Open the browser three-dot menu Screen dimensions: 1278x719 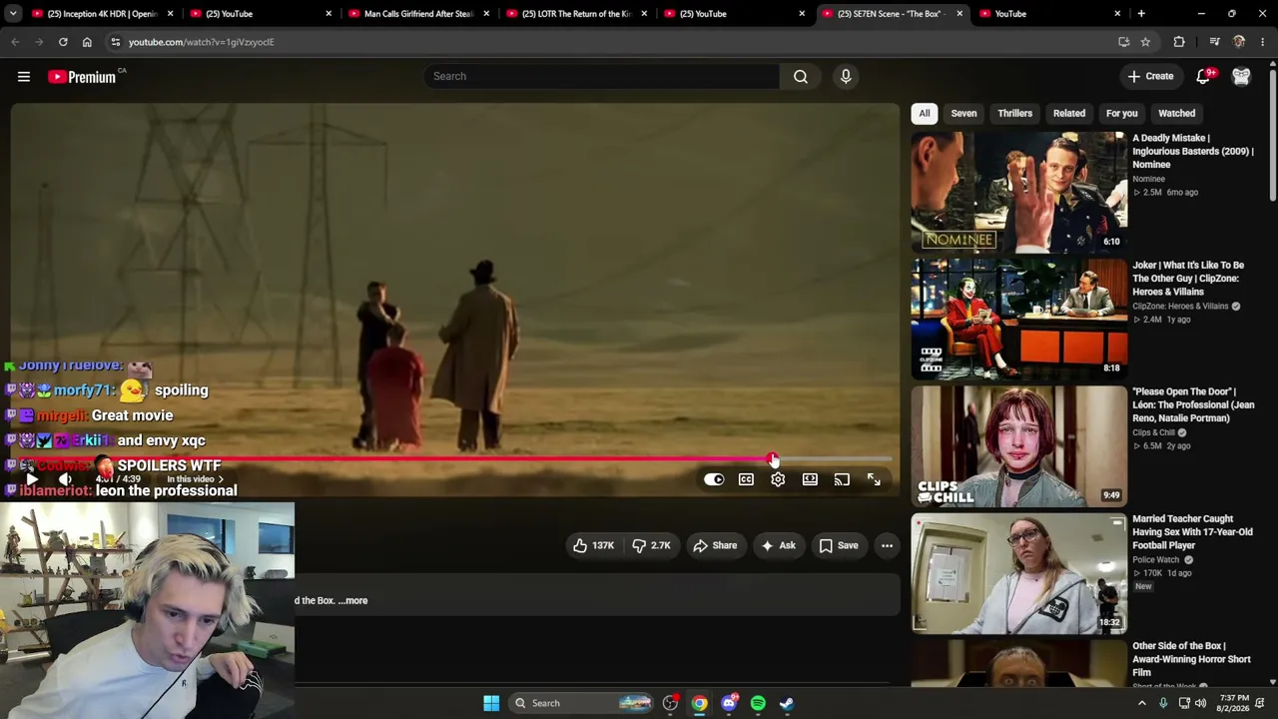pyautogui.click(x=1263, y=42)
